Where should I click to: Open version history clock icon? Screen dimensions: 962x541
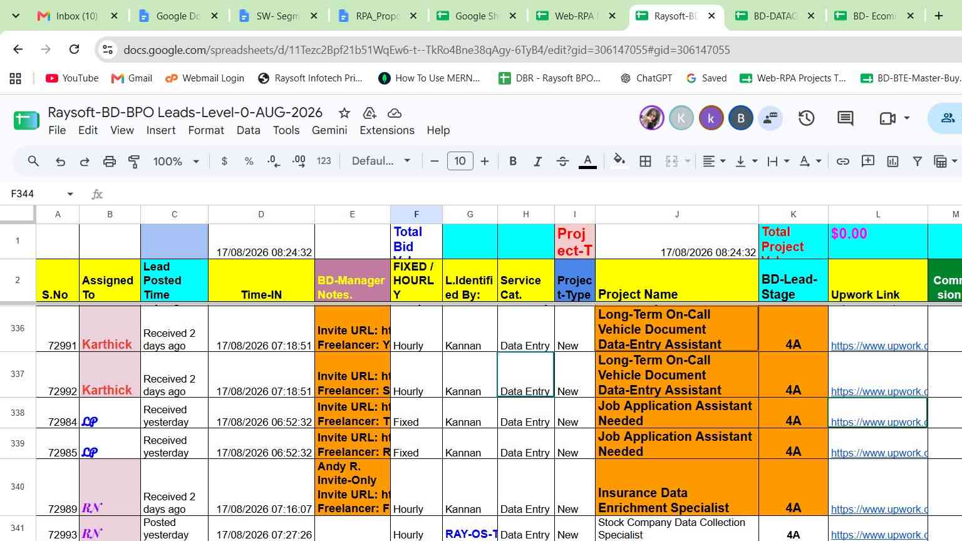coord(806,118)
